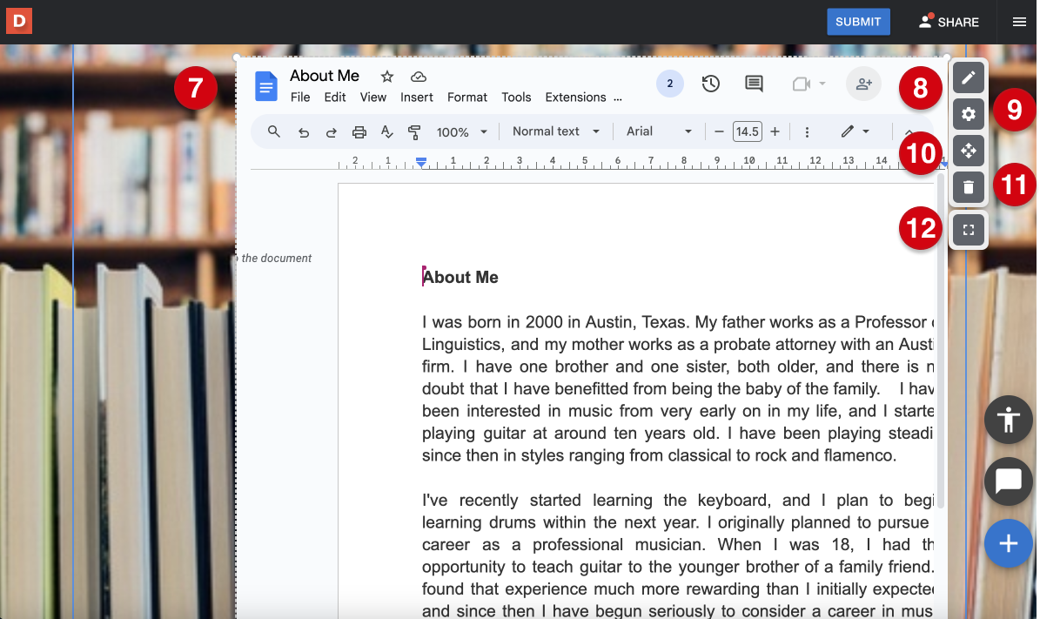Open the Tools menu
Image resolution: width=1040 pixels, height=619 pixels.
pyautogui.click(x=516, y=97)
